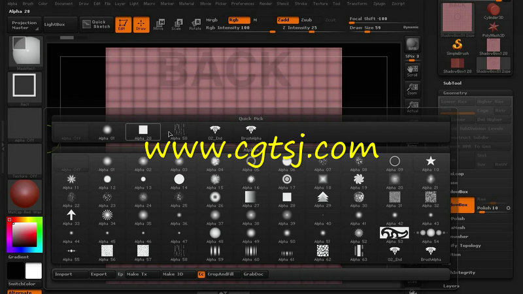Screen dimensions: 523x294
Task: Select the Cylinder3D tool thumbnail
Action: tap(494, 12)
